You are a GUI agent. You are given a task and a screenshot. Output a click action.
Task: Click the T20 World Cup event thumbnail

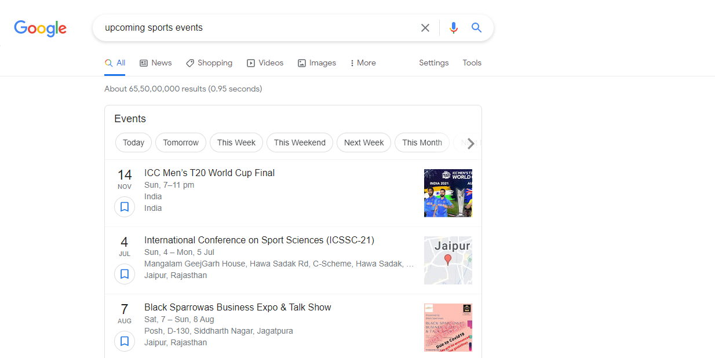(x=448, y=193)
